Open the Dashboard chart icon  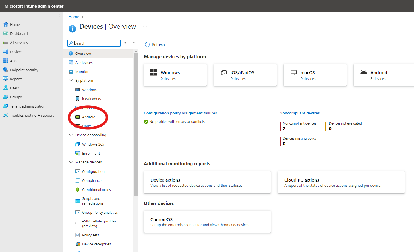pos(6,33)
